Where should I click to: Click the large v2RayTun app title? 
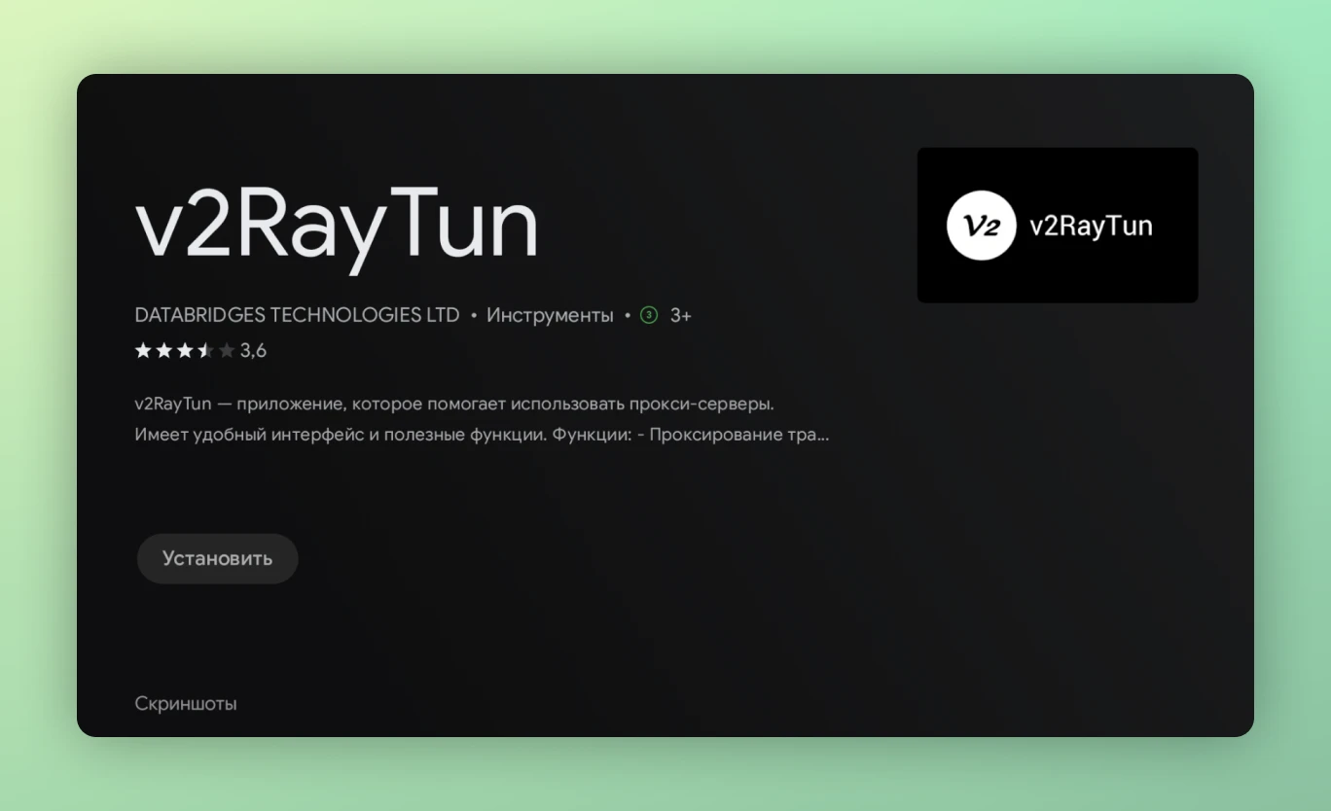point(336,226)
